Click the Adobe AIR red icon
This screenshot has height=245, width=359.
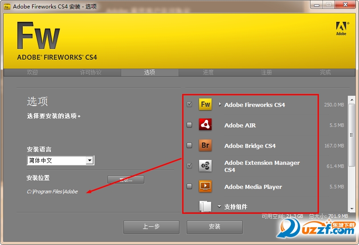[205, 125]
